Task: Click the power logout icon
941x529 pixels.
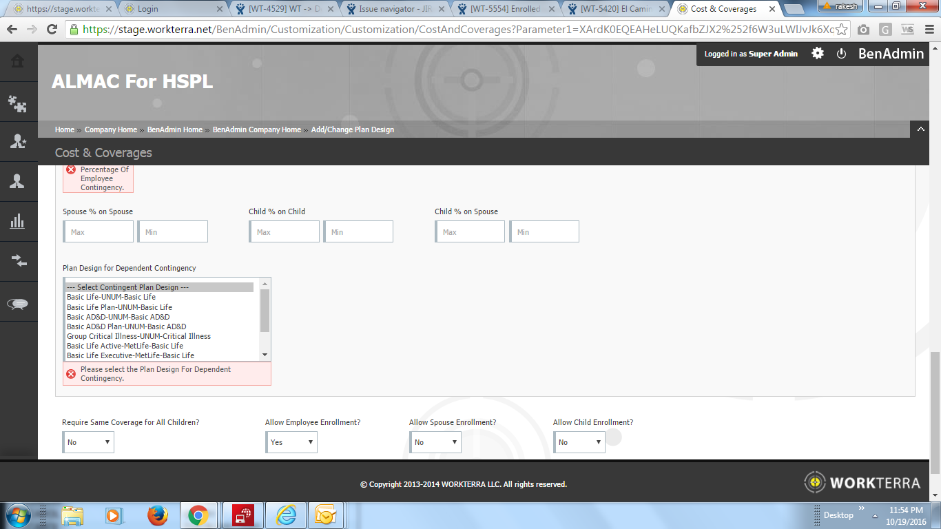Action: [841, 54]
